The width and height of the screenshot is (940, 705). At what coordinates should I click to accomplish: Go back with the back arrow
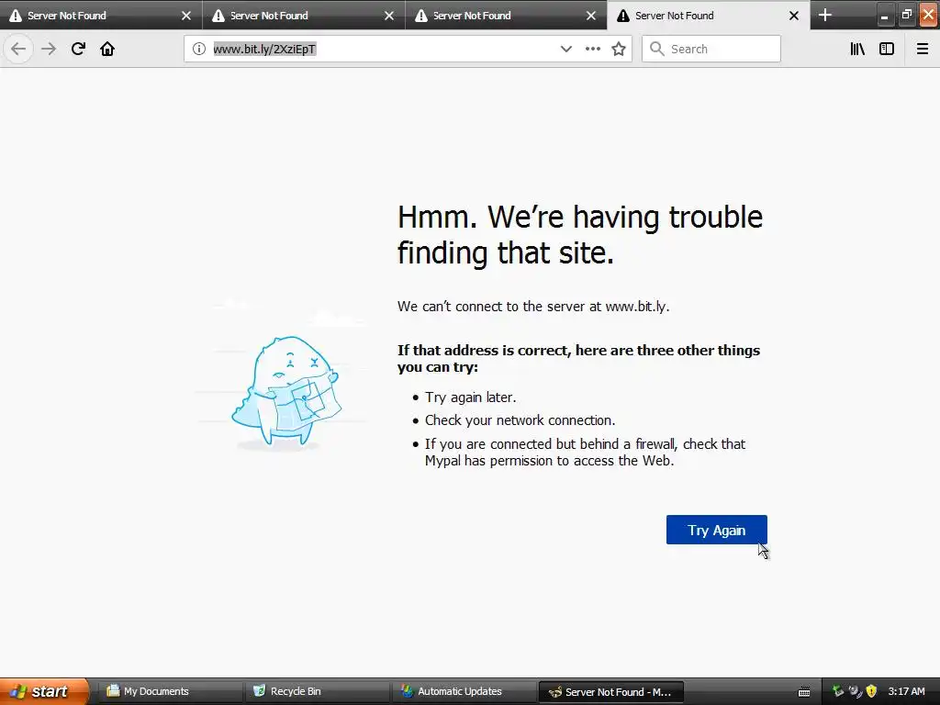pos(18,49)
